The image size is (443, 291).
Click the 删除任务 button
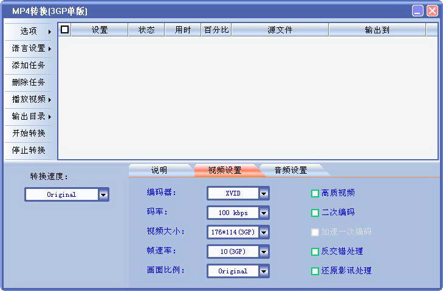(x=28, y=82)
